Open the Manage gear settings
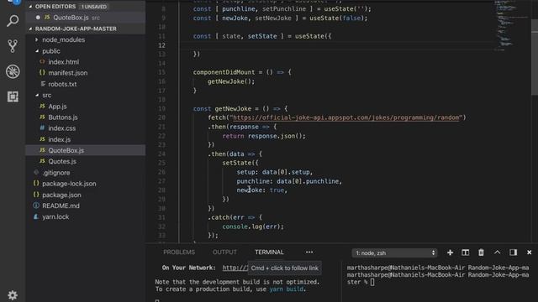 [13, 294]
